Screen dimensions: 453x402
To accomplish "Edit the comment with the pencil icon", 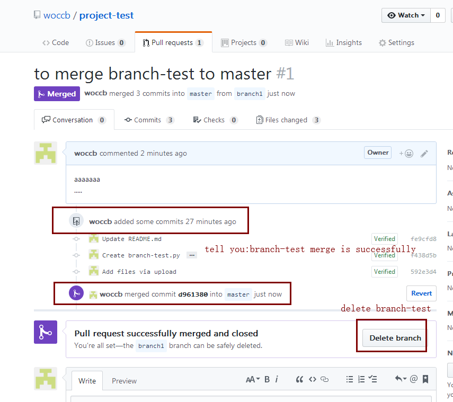I will point(424,154).
